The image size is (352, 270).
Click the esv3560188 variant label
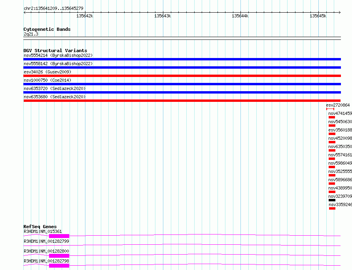point(340,130)
